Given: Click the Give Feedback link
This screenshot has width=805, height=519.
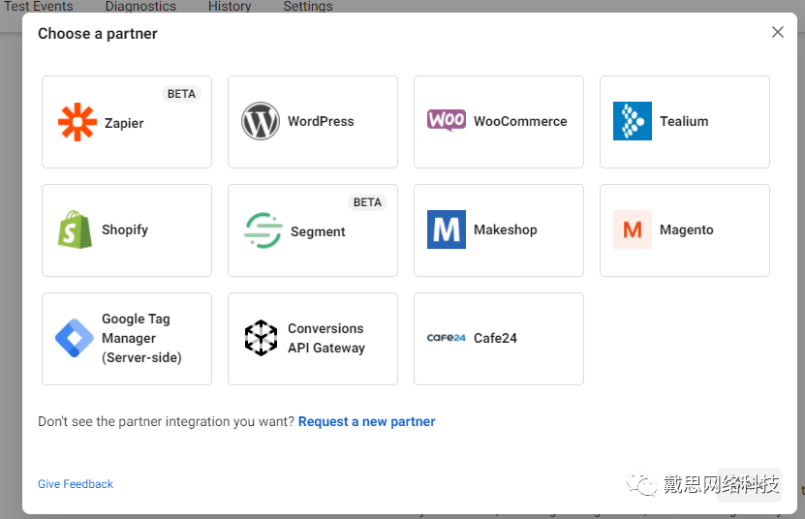Looking at the screenshot, I should point(76,484).
